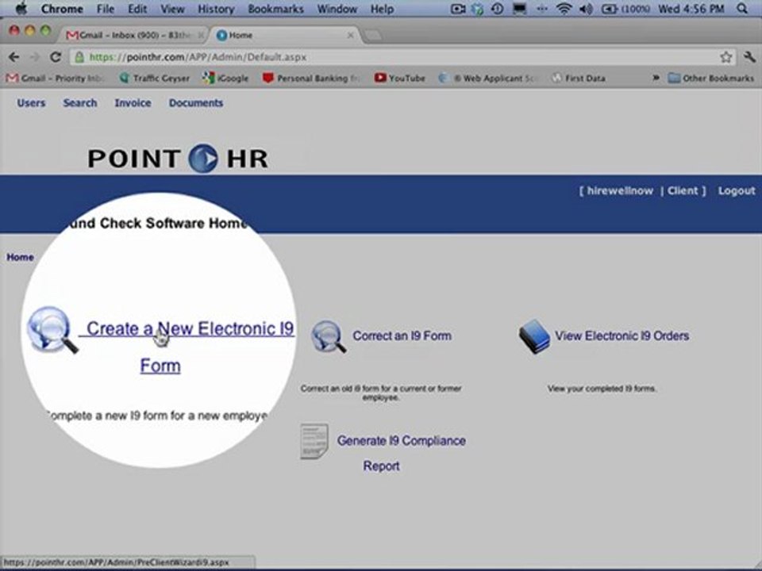Click the browser forward arrow

(x=34, y=57)
